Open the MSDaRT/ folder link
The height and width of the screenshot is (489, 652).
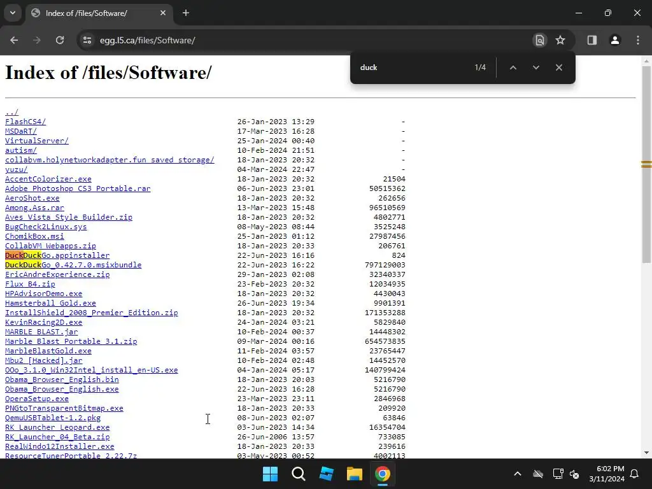click(x=21, y=131)
